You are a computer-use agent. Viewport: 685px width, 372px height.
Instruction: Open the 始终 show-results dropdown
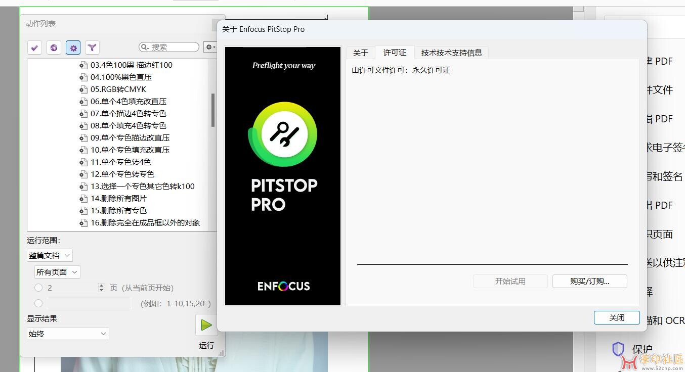pos(68,334)
